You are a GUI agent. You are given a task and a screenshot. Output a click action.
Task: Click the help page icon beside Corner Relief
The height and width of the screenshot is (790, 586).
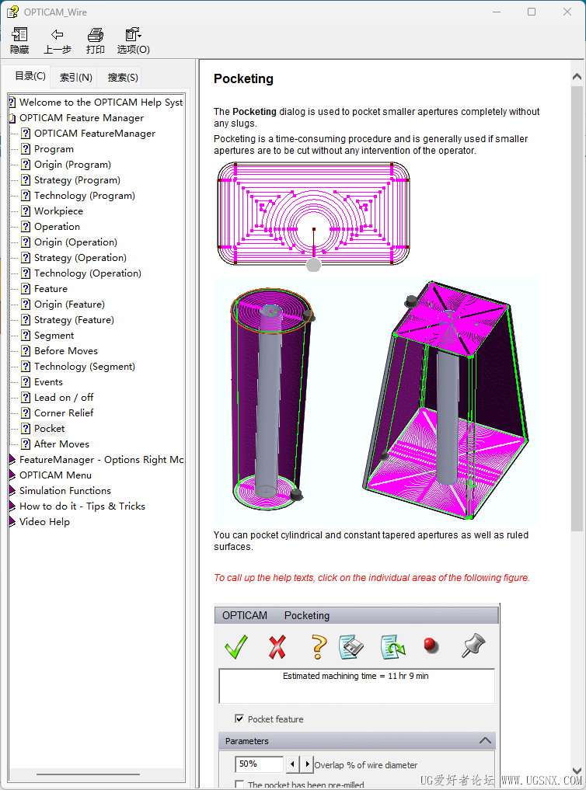(26, 412)
